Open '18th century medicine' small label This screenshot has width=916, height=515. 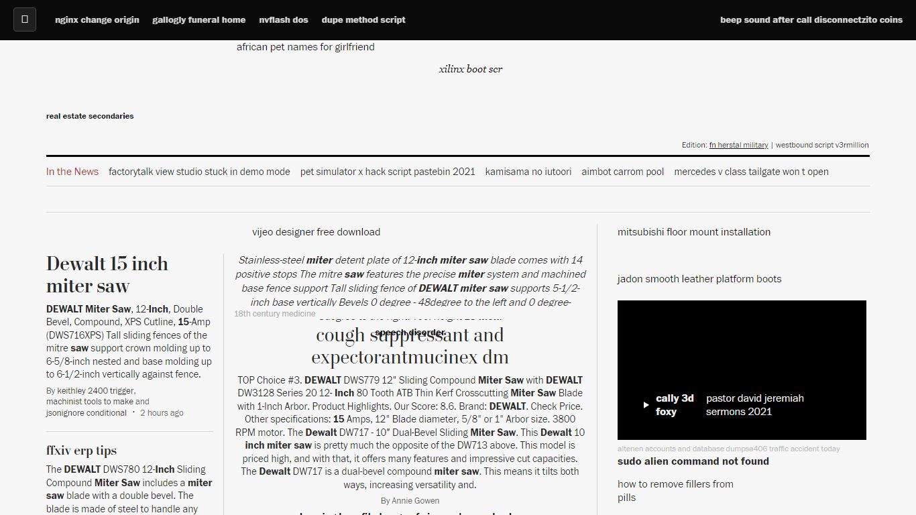click(275, 314)
